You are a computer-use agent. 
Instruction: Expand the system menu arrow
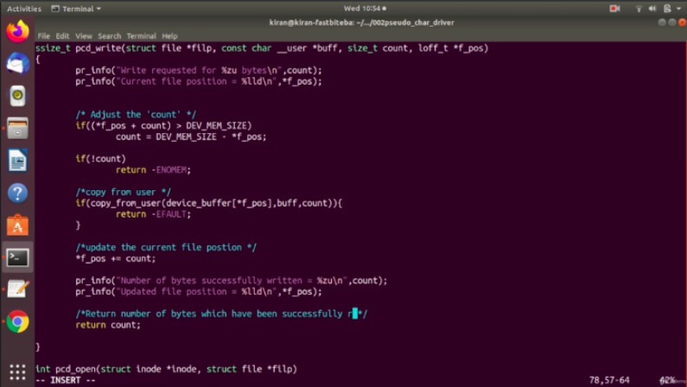click(678, 9)
